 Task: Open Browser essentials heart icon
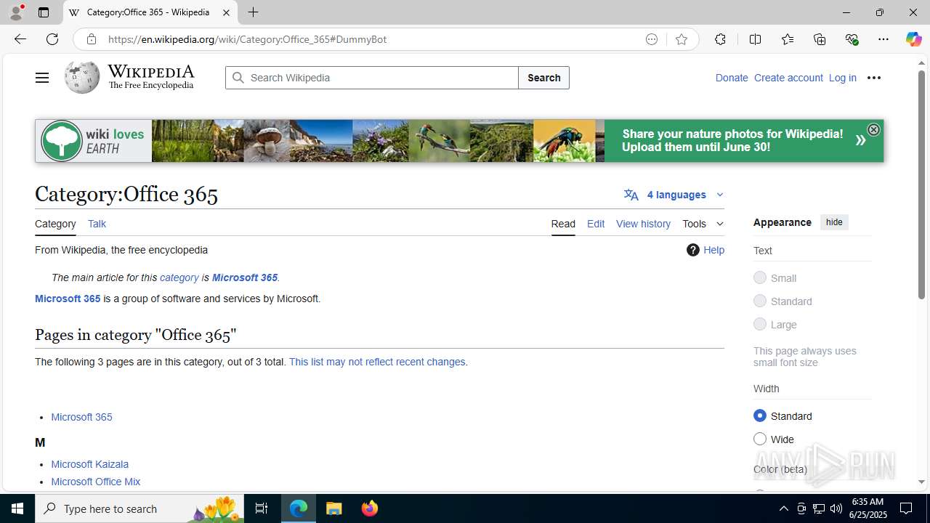click(x=852, y=39)
